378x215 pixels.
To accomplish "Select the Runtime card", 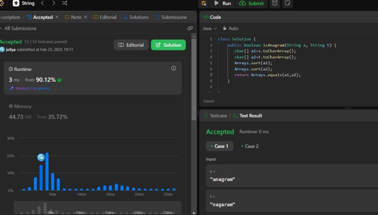I will pos(93,78).
